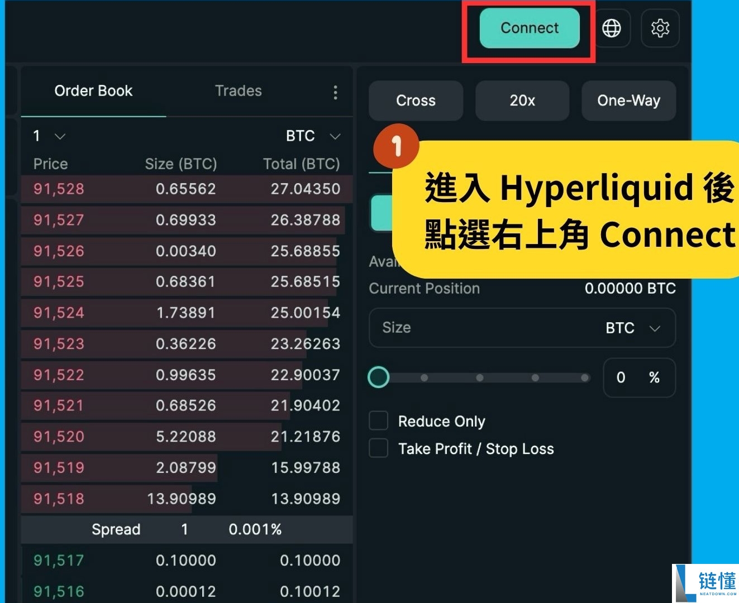Click the Spread 0.001% value

click(x=255, y=529)
